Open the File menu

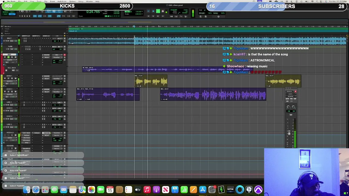click(x=20, y=1)
